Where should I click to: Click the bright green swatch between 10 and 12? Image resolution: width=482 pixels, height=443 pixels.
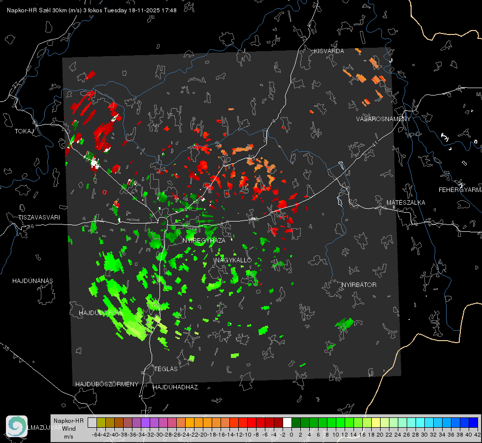pyautogui.click(x=340, y=422)
